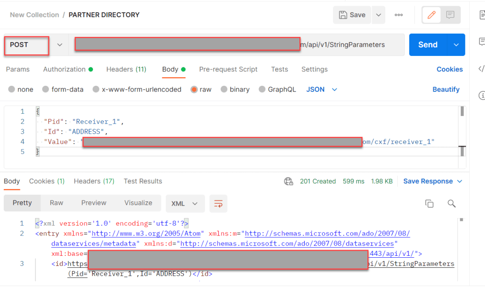This screenshot has width=485, height=289.
Task: Open the XML response format dropdown
Action: pos(185,203)
